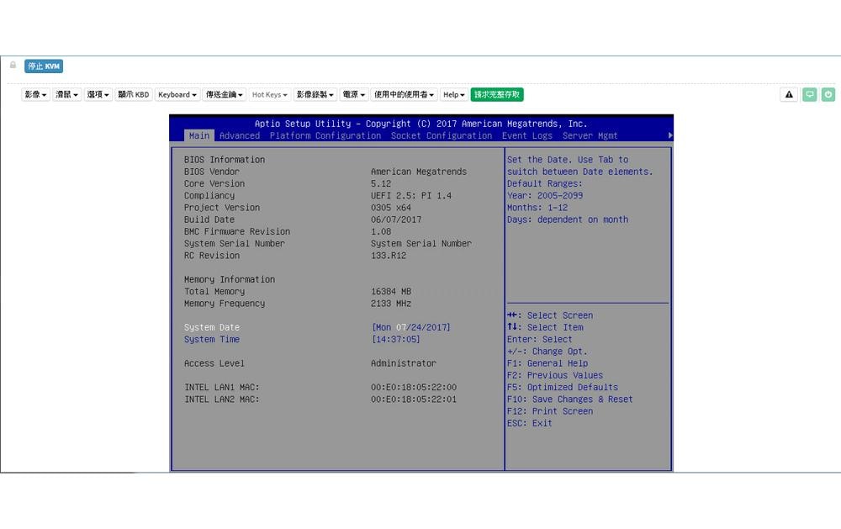The height and width of the screenshot is (529, 841).
Task: Open the 使用中的使用者 dropdown
Action: point(404,94)
